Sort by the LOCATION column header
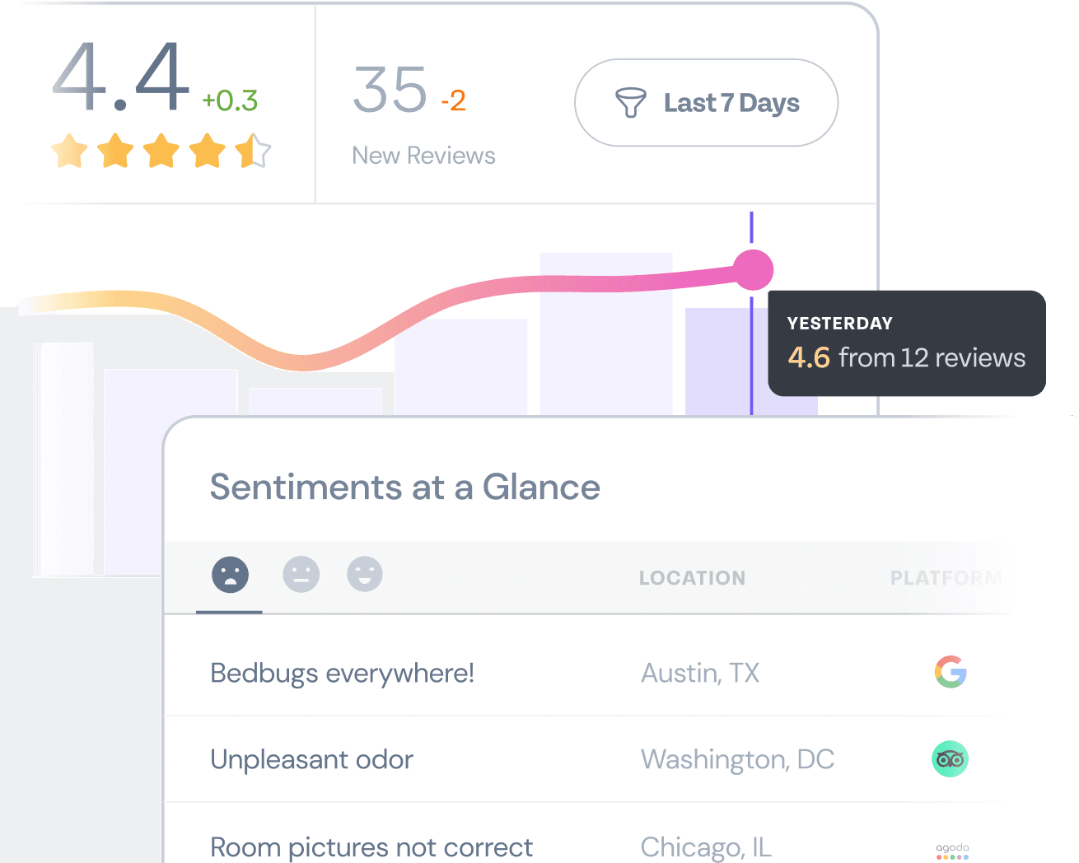Screen dimensions: 1079x863 tap(692, 578)
